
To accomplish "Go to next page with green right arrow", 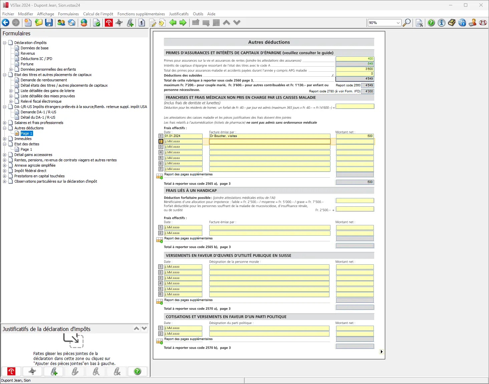I will [183, 23].
